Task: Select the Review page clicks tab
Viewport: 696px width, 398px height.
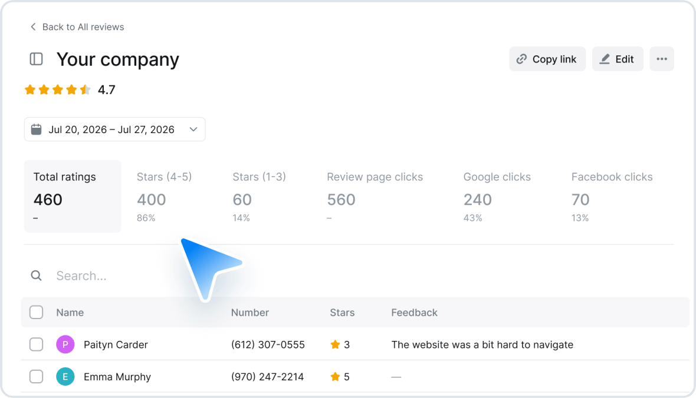Action: [x=375, y=196]
